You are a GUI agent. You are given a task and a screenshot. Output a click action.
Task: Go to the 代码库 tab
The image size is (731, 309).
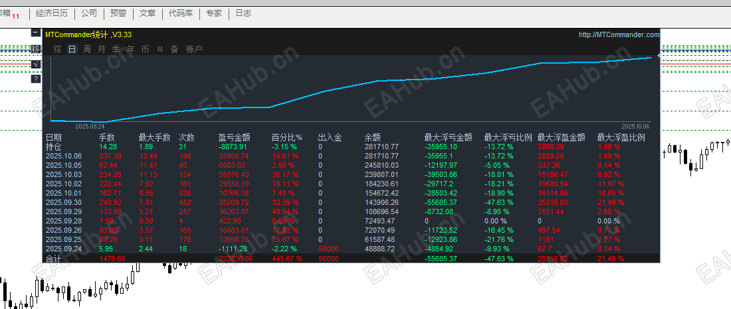[180, 13]
